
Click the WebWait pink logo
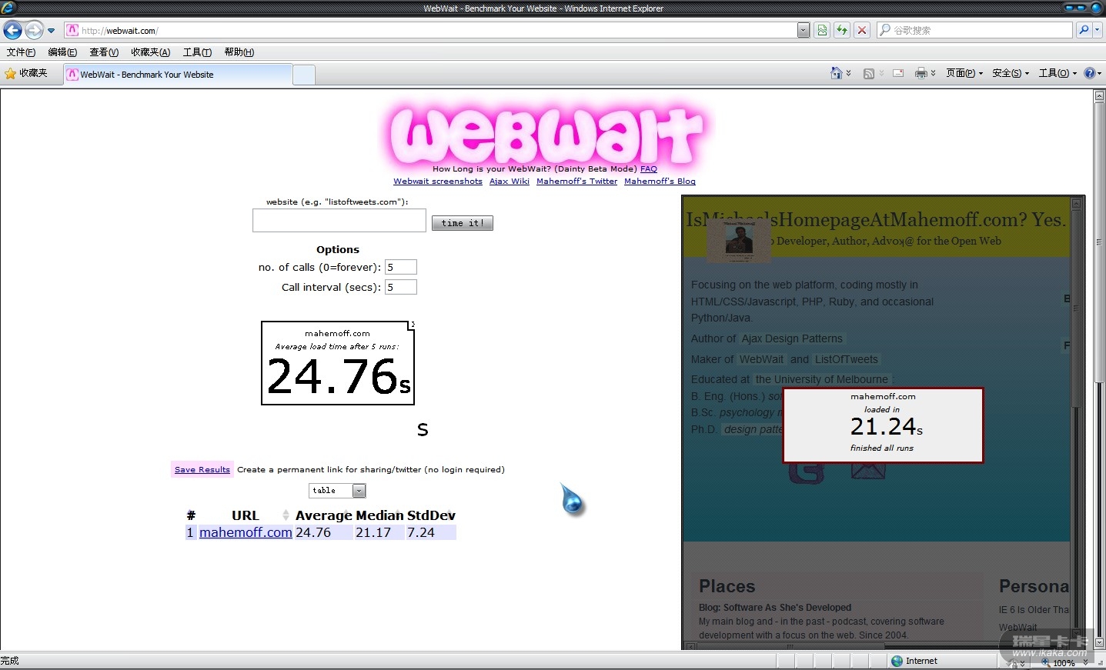pyautogui.click(x=546, y=135)
